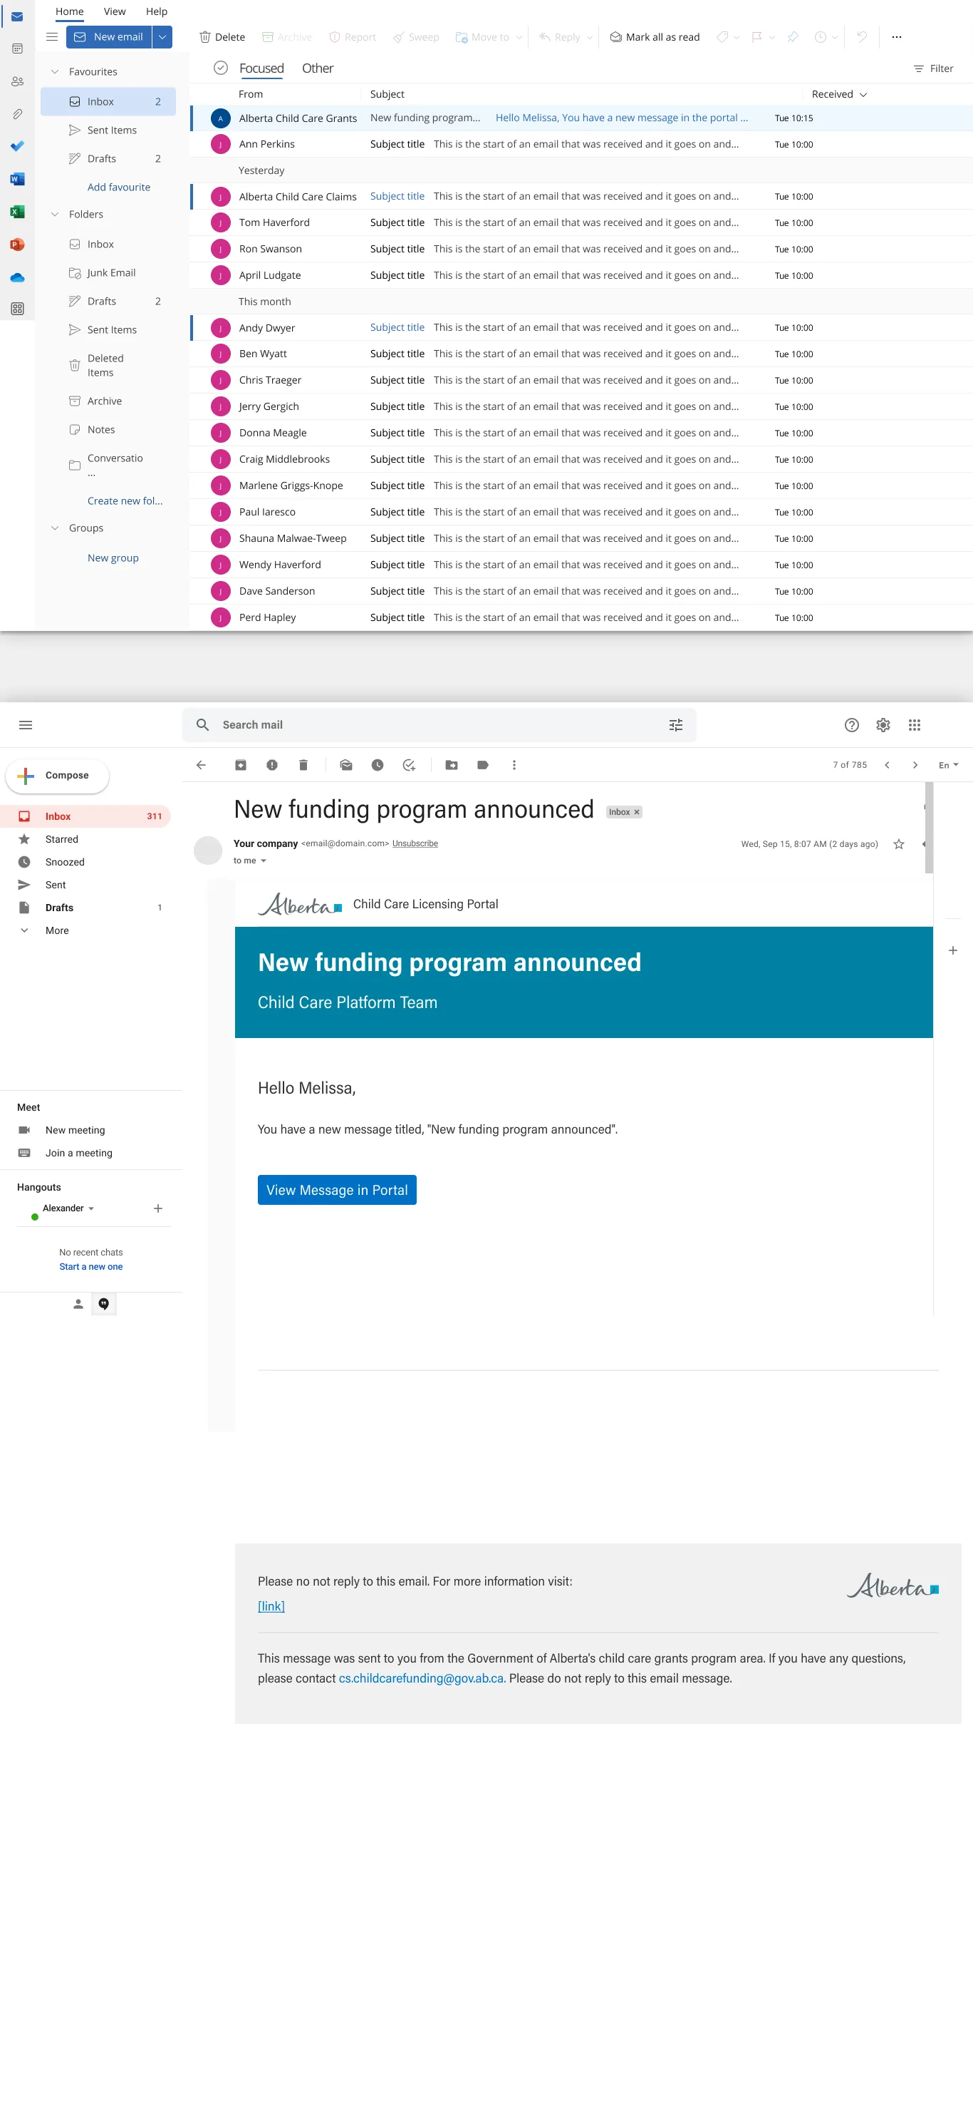Click the Gmail report spam icon
The image size is (973, 2121).
coord(272,765)
